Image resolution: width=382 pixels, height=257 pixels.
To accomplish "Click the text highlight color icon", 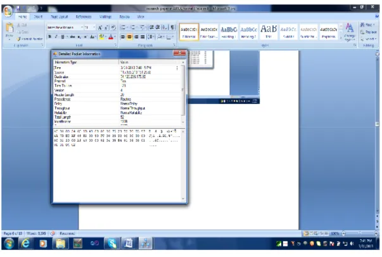I will click(101, 37).
